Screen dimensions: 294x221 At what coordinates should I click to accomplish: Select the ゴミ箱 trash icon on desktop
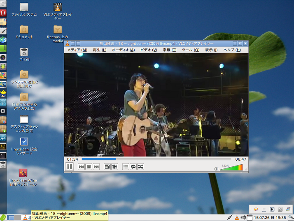[x=24, y=55]
